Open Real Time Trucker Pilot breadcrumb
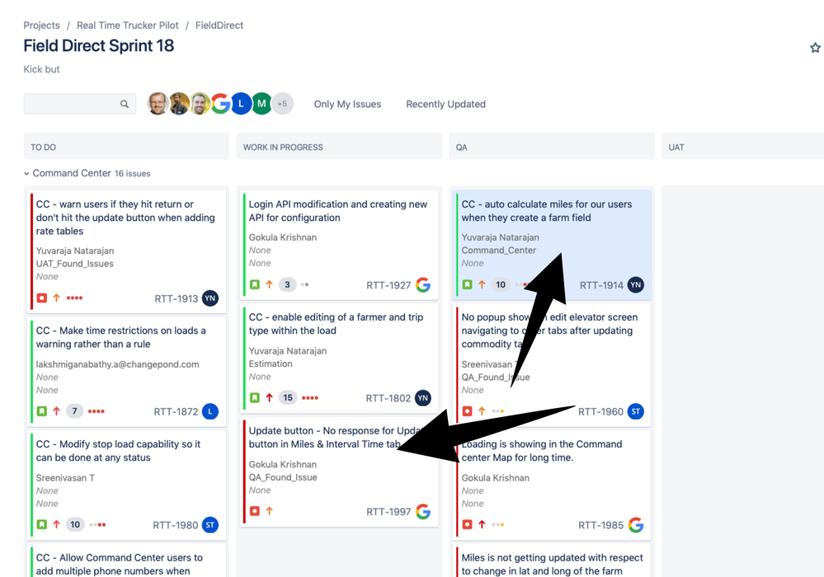This screenshot has height=577, width=824. click(128, 26)
